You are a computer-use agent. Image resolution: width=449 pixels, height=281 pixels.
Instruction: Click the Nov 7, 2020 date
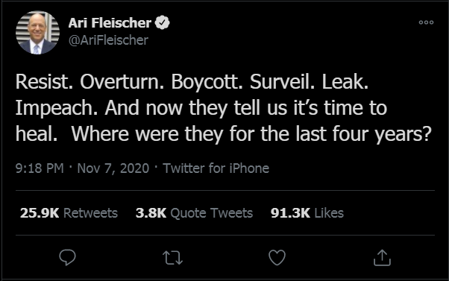pyautogui.click(x=113, y=168)
